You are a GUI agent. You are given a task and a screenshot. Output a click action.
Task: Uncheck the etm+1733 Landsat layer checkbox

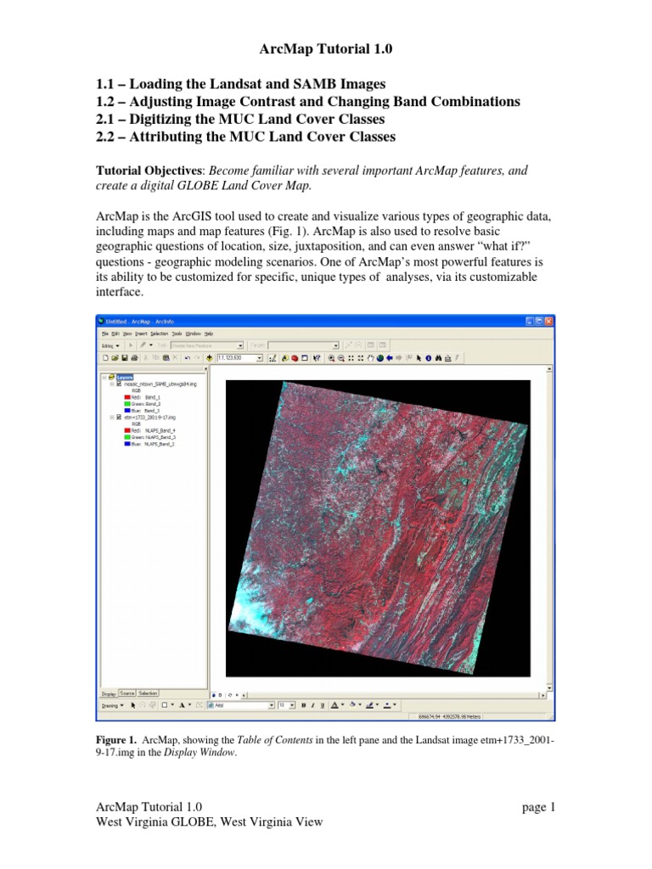pos(119,418)
